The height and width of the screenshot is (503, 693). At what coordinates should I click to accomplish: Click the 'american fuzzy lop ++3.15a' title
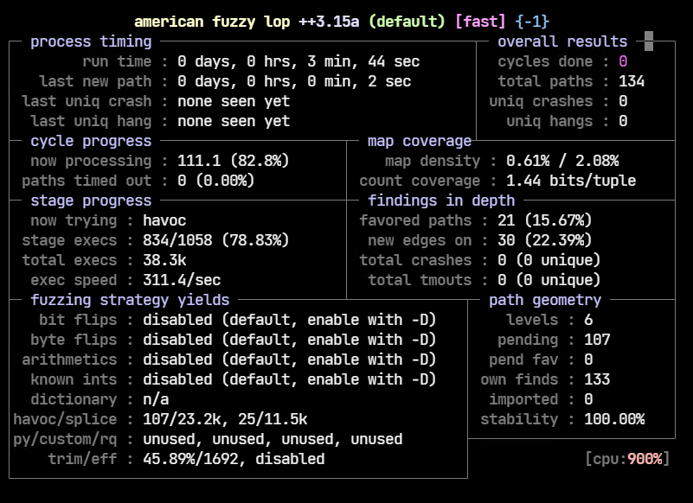(x=247, y=22)
